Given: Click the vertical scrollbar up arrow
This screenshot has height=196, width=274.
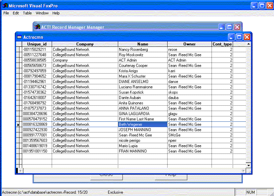Looking at the screenshot, I should (248, 44).
